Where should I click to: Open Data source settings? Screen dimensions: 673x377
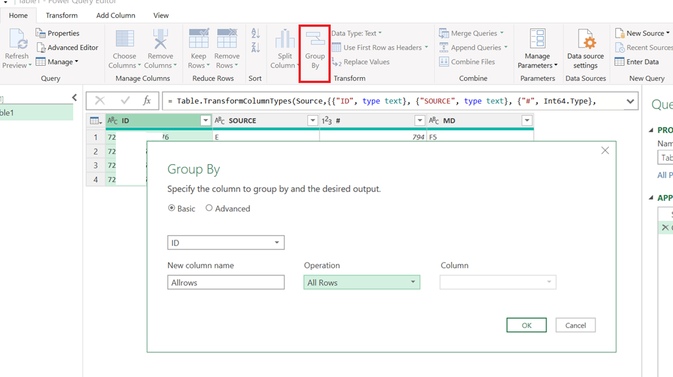[585, 48]
